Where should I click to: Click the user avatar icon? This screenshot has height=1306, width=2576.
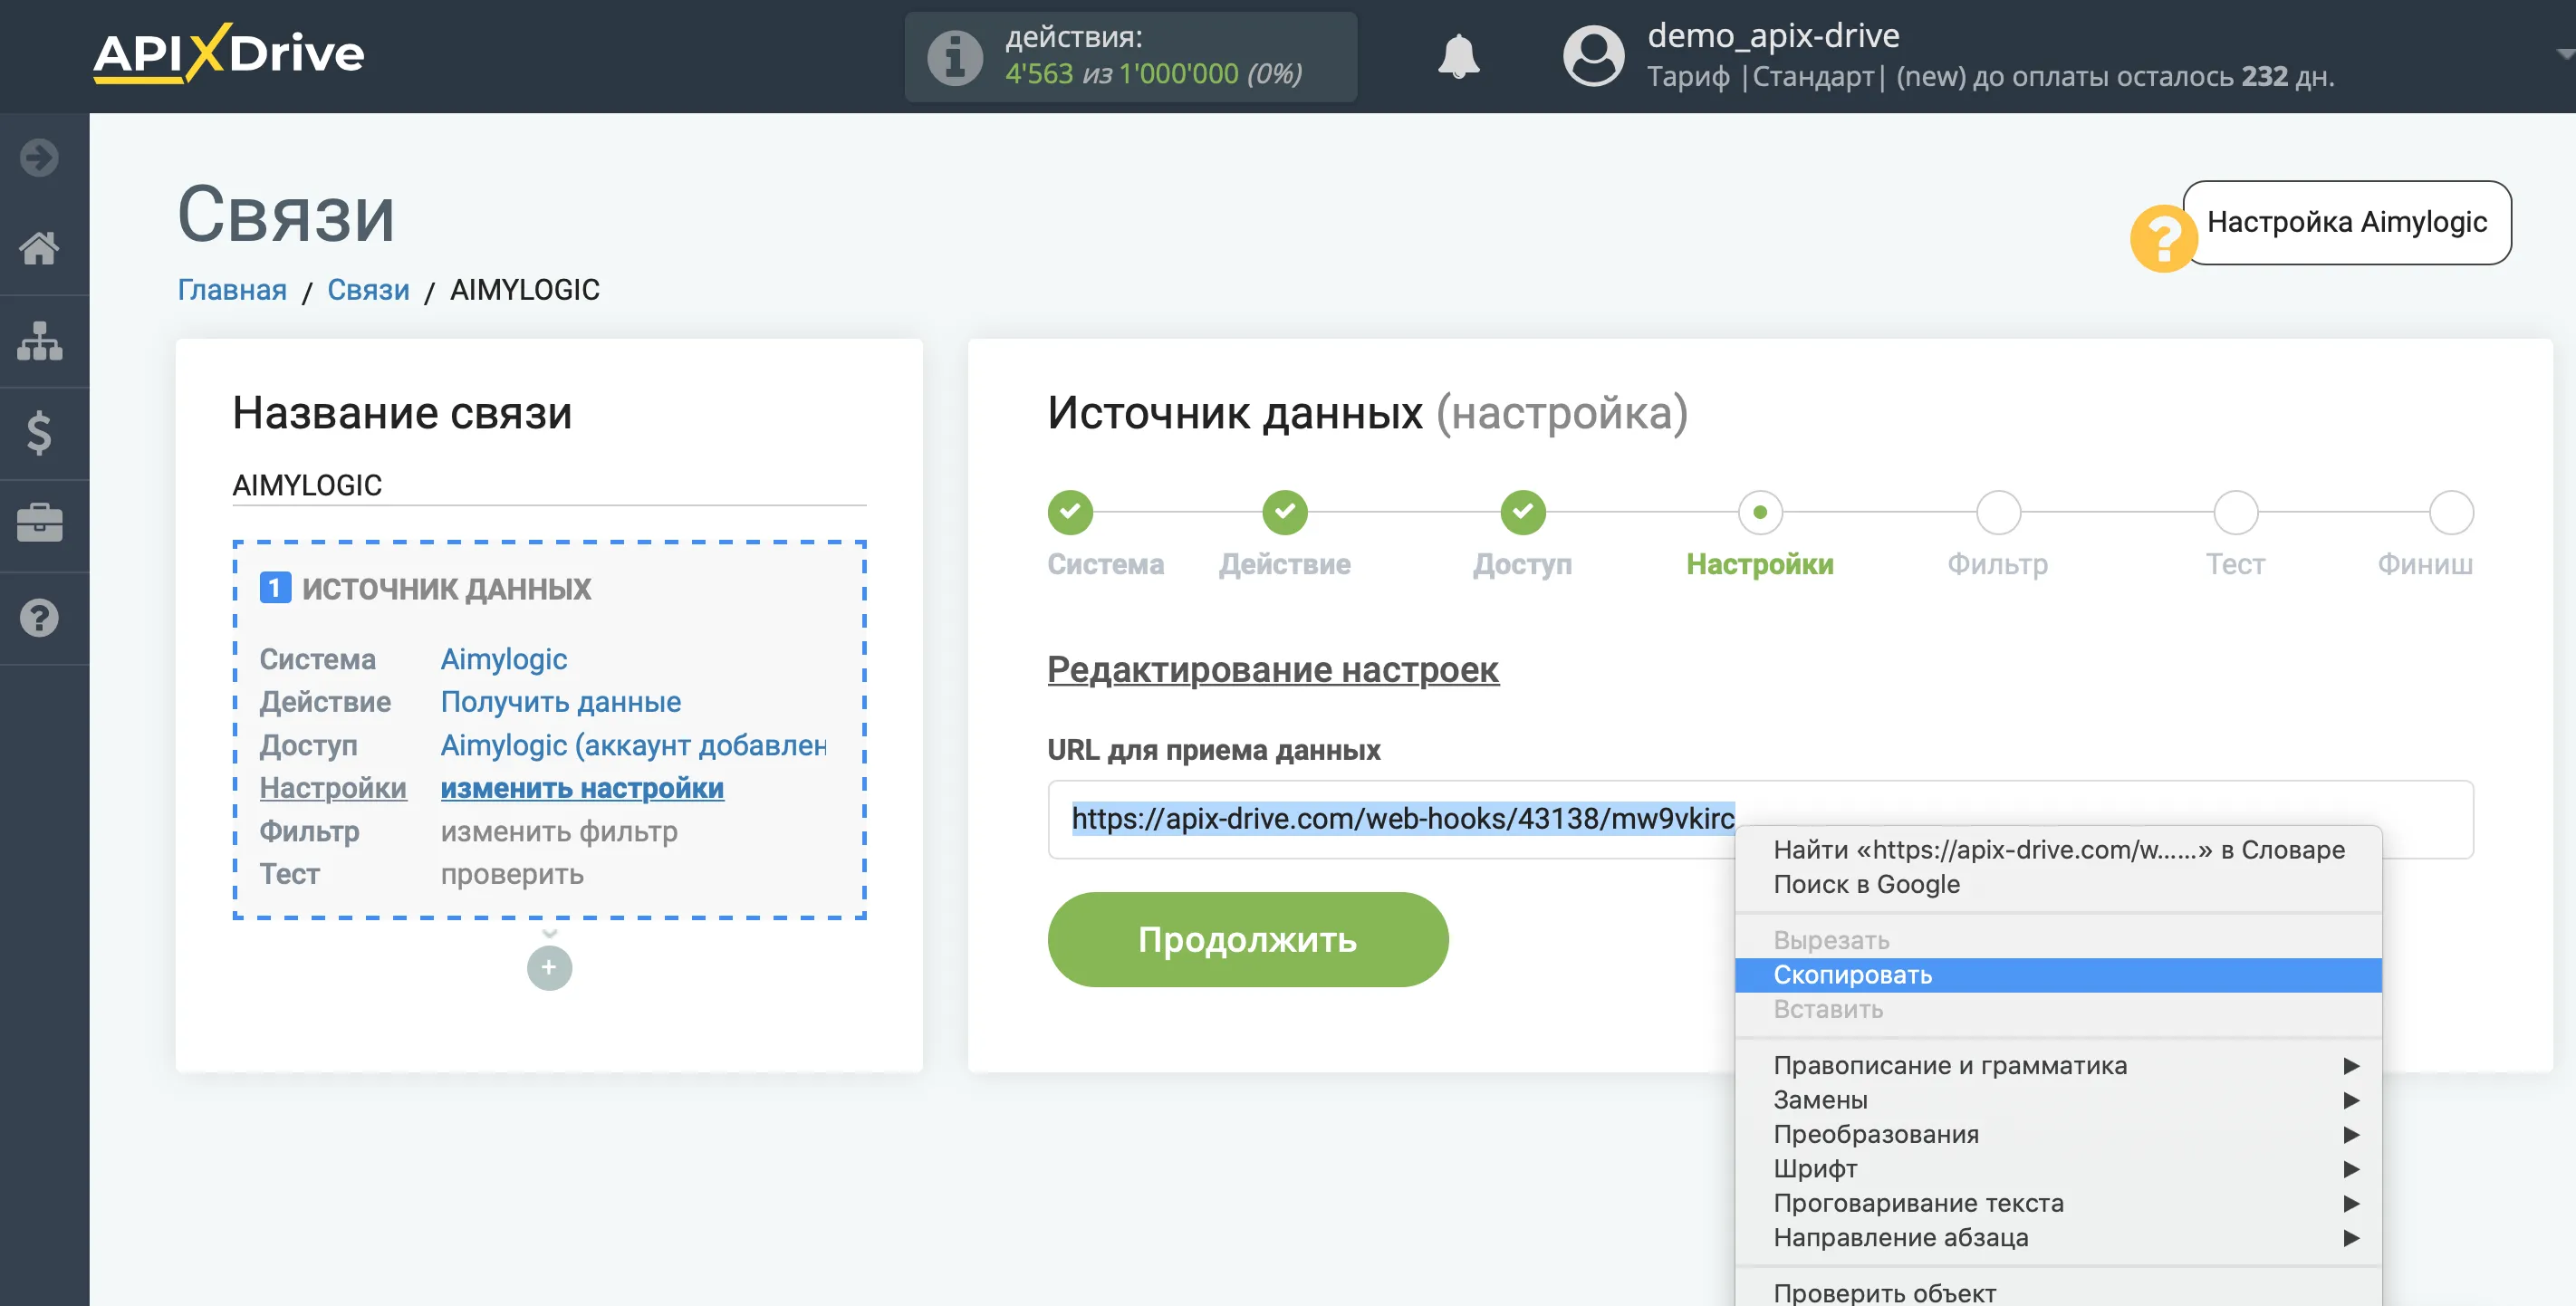click(x=1594, y=56)
